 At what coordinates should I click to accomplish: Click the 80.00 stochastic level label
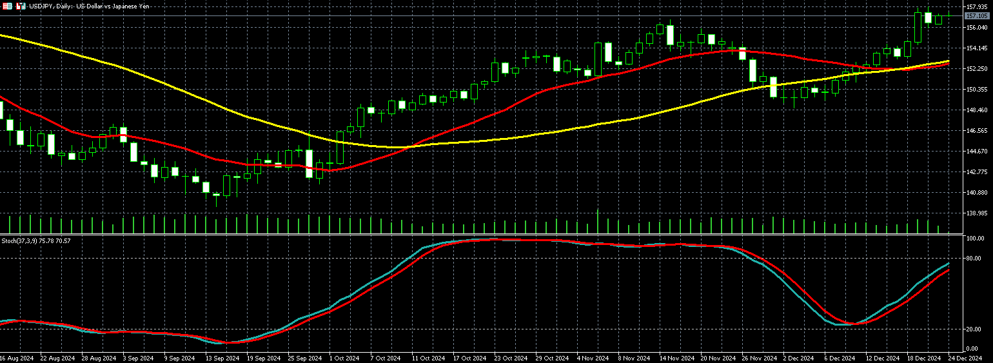tap(974, 259)
